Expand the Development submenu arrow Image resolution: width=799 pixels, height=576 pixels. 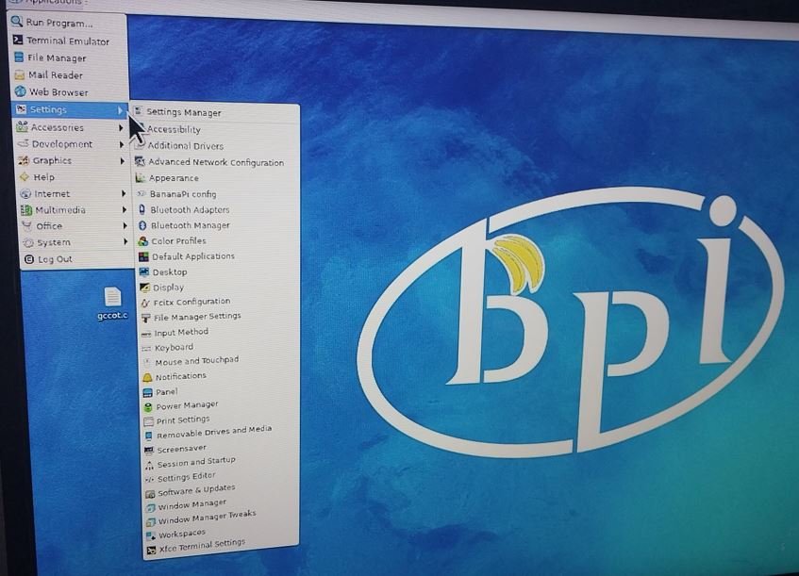coord(122,144)
